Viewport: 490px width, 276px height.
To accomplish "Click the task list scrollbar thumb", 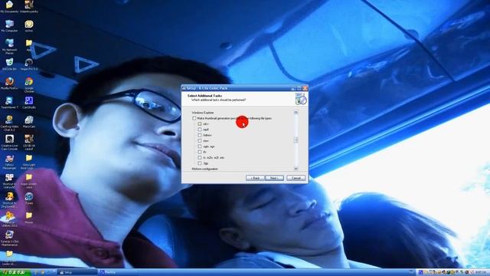I will pyautogui.click(x=296, y=140).
